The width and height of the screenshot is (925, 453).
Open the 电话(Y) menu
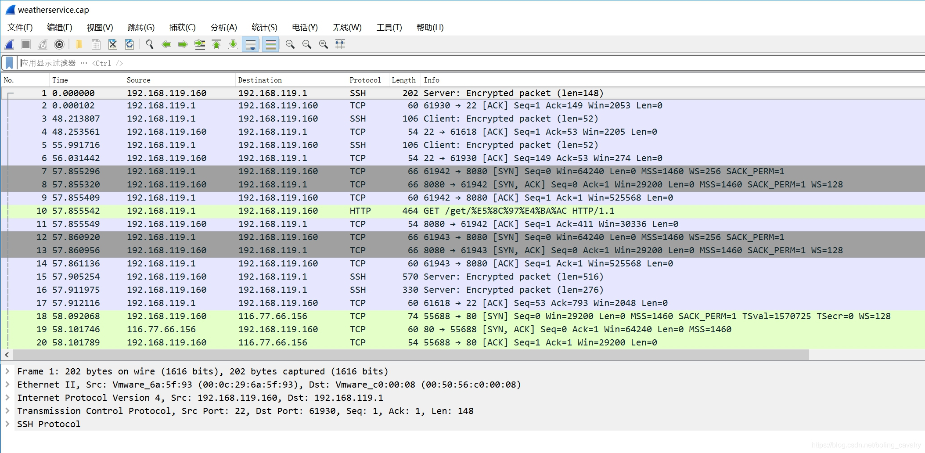[x=305, y=27]
